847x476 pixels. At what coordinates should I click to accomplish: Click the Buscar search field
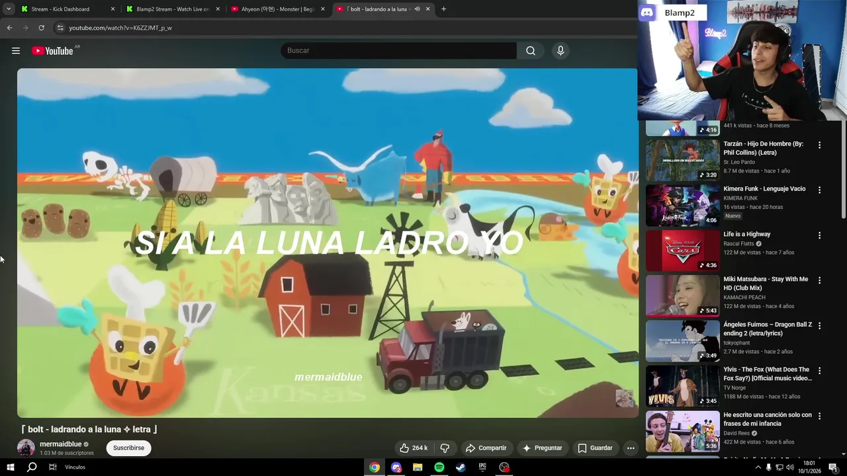tap(398, 51)
